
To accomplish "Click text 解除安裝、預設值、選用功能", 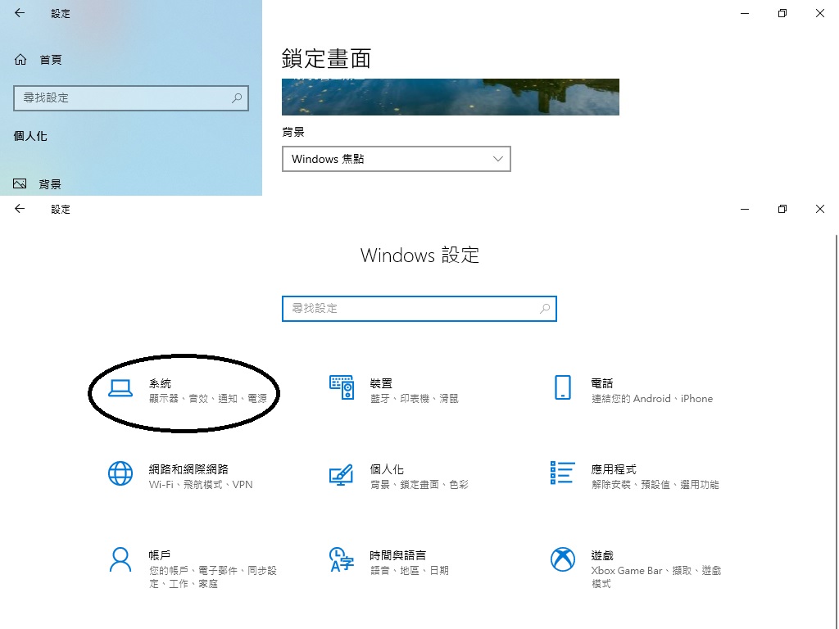I will pyautogui.click(x=655, y=485).
